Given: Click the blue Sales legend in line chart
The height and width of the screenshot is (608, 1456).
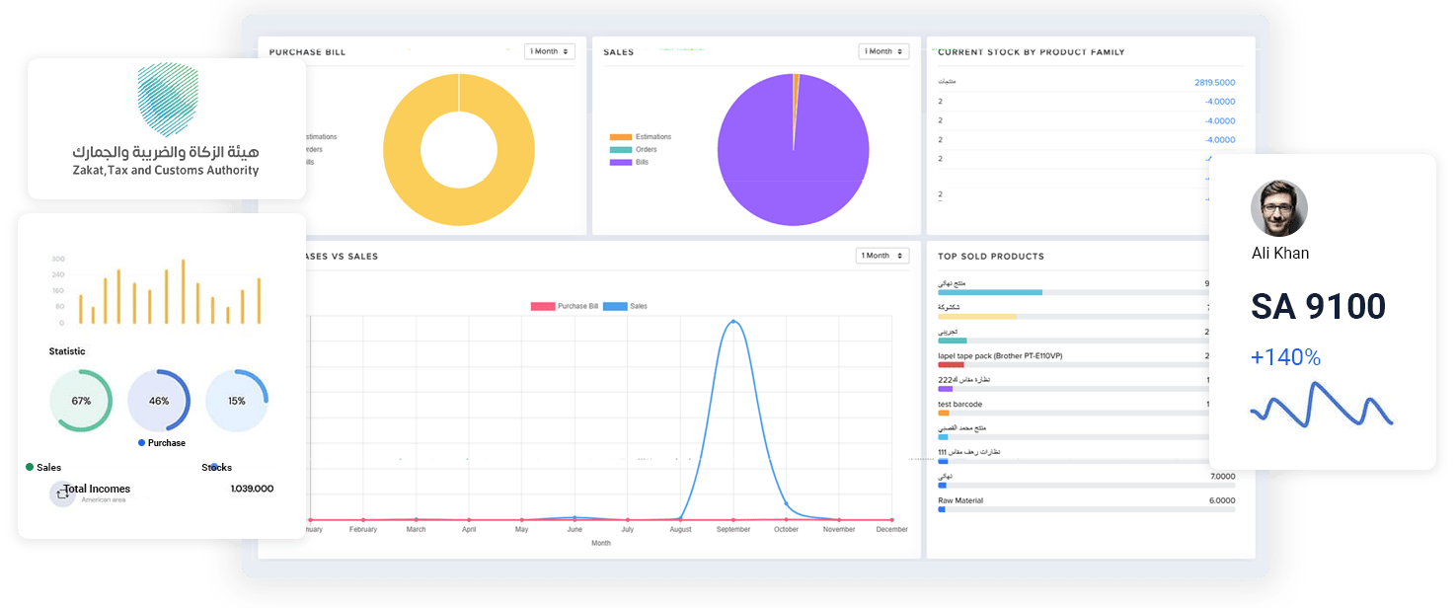Looking at the screenshot, I should point(625,307).
